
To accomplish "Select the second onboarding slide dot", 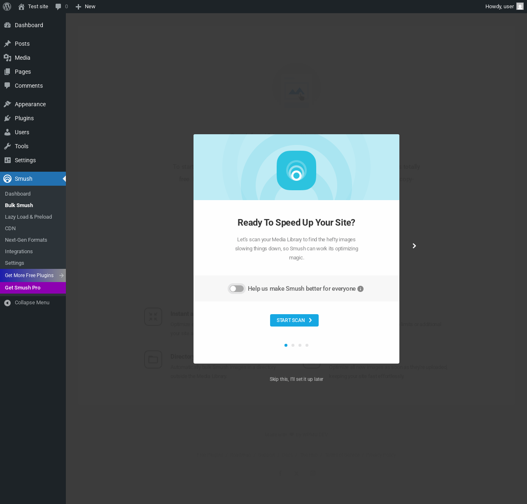I will (x=293, y=345).
